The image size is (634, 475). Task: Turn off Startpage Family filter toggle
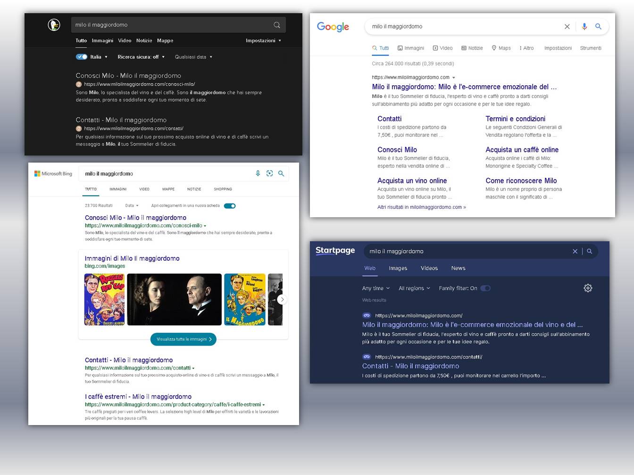[x=485, y=288]
